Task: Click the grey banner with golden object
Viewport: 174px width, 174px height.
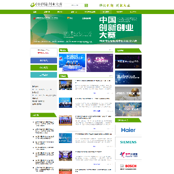Action: (128, 93)
